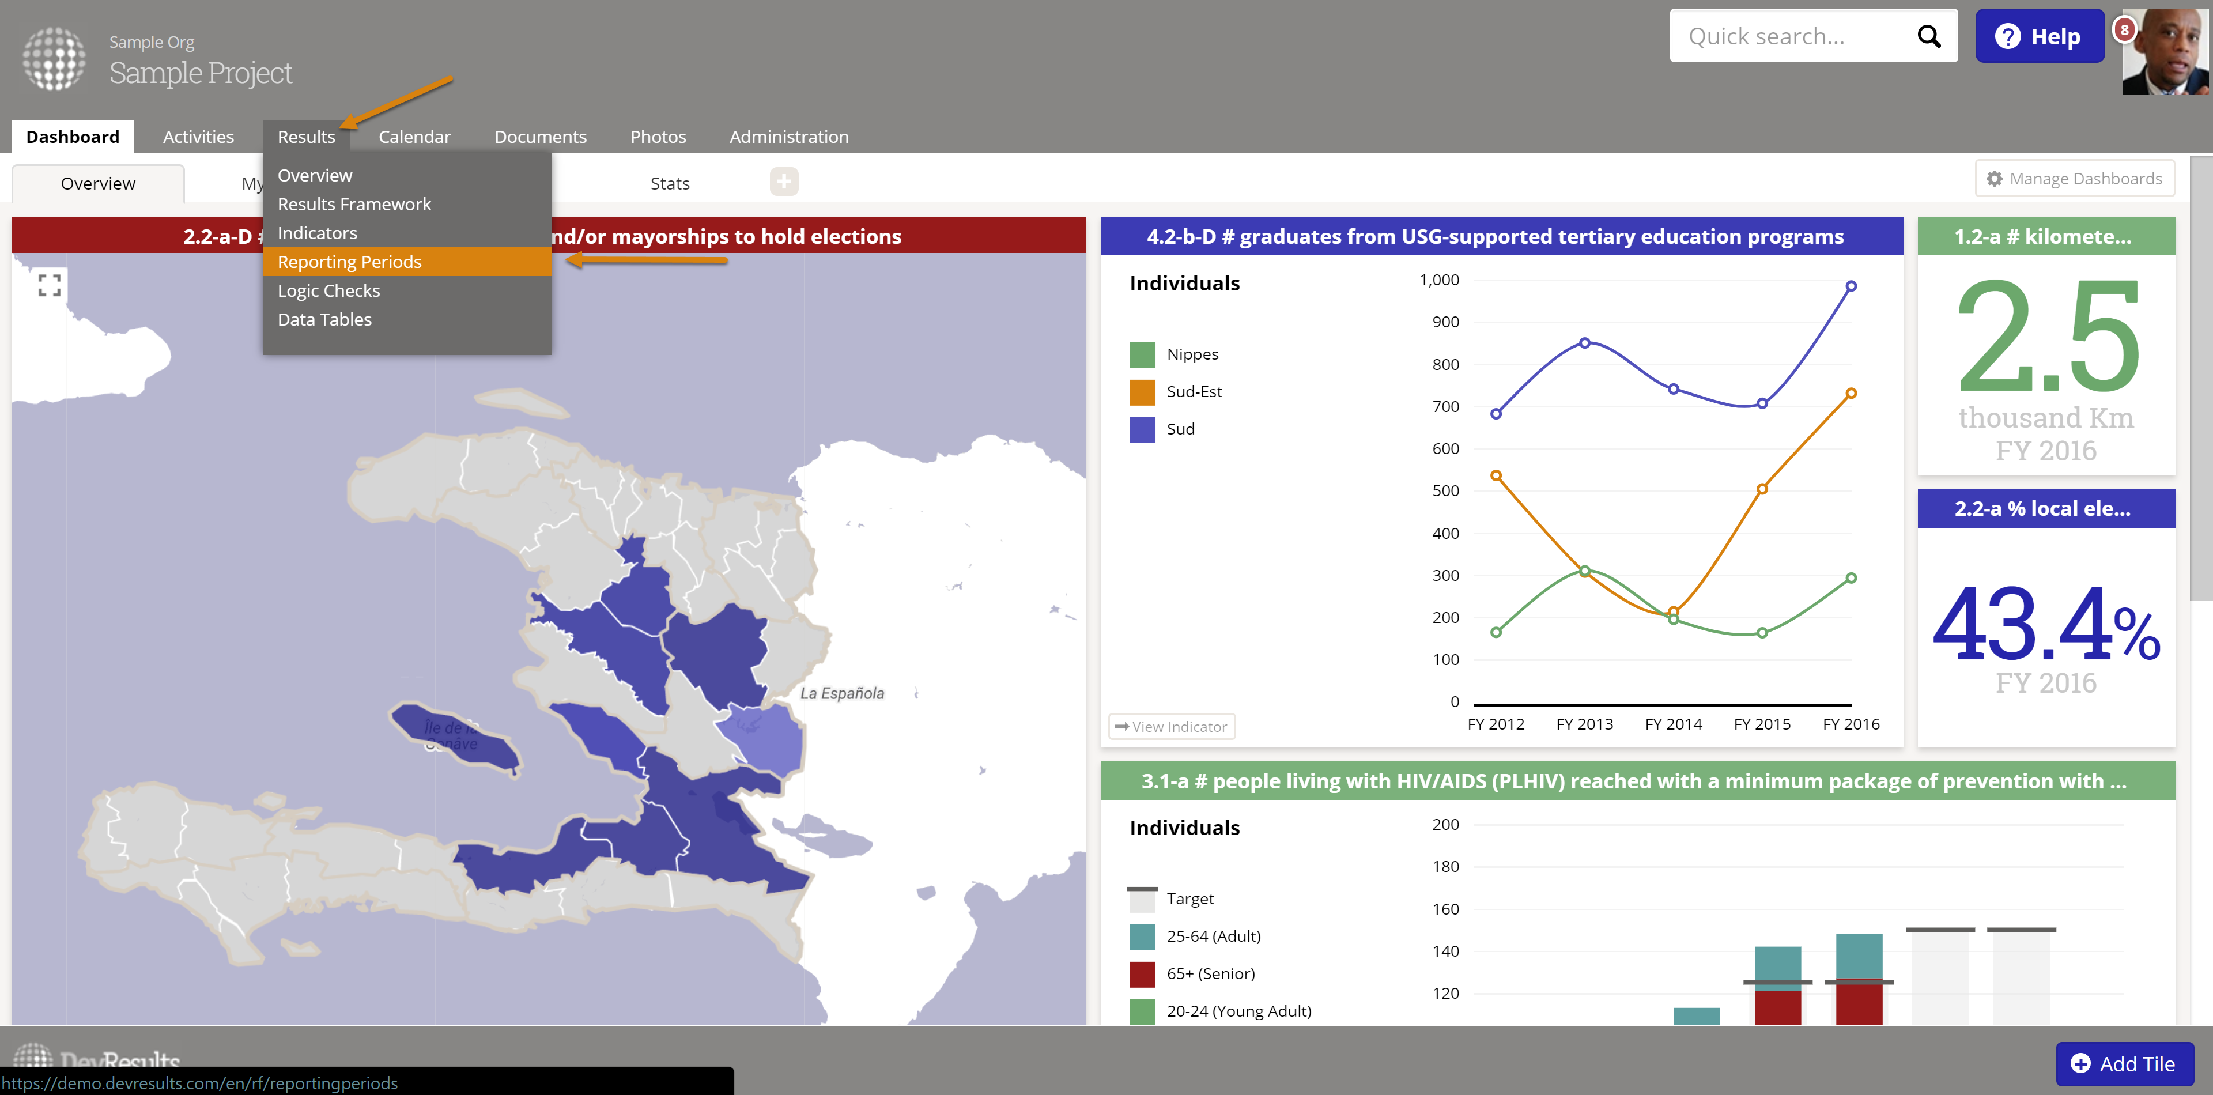Toggle the Nippes legend series
Screen dimensions: 2213x1095
click(1192, 354)
